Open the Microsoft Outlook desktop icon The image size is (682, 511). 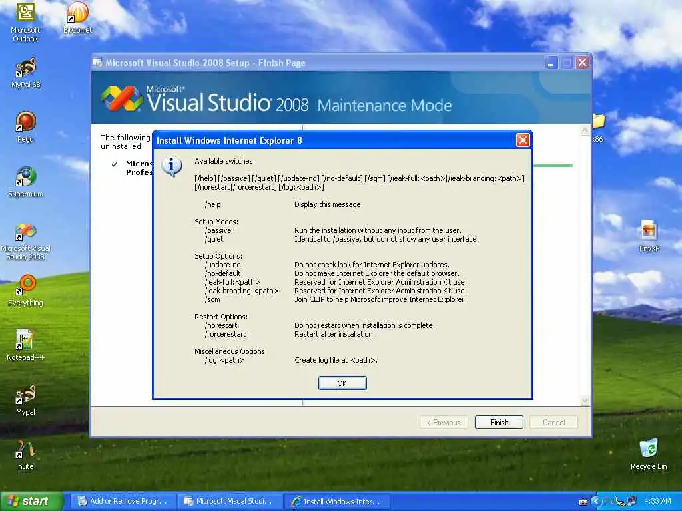click(25, 22)
